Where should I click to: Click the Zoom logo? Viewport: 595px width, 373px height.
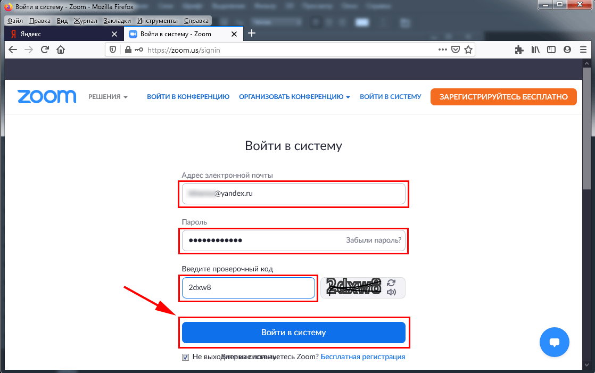[47, 97]
